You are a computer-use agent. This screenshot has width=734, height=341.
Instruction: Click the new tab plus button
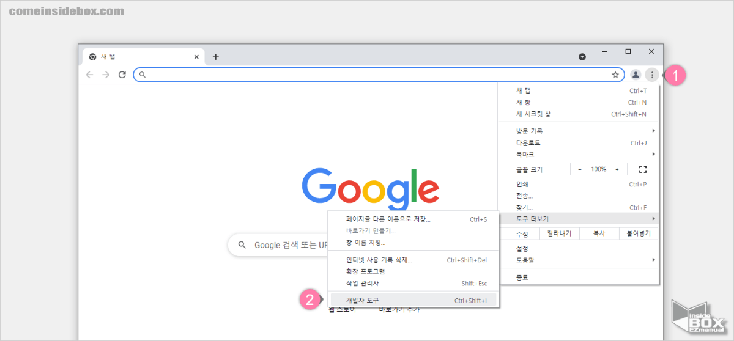click(x=215, y=57)
